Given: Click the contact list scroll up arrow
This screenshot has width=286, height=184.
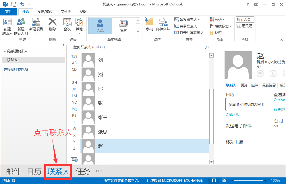Looking at the screenshot, I should pos(211,55).
